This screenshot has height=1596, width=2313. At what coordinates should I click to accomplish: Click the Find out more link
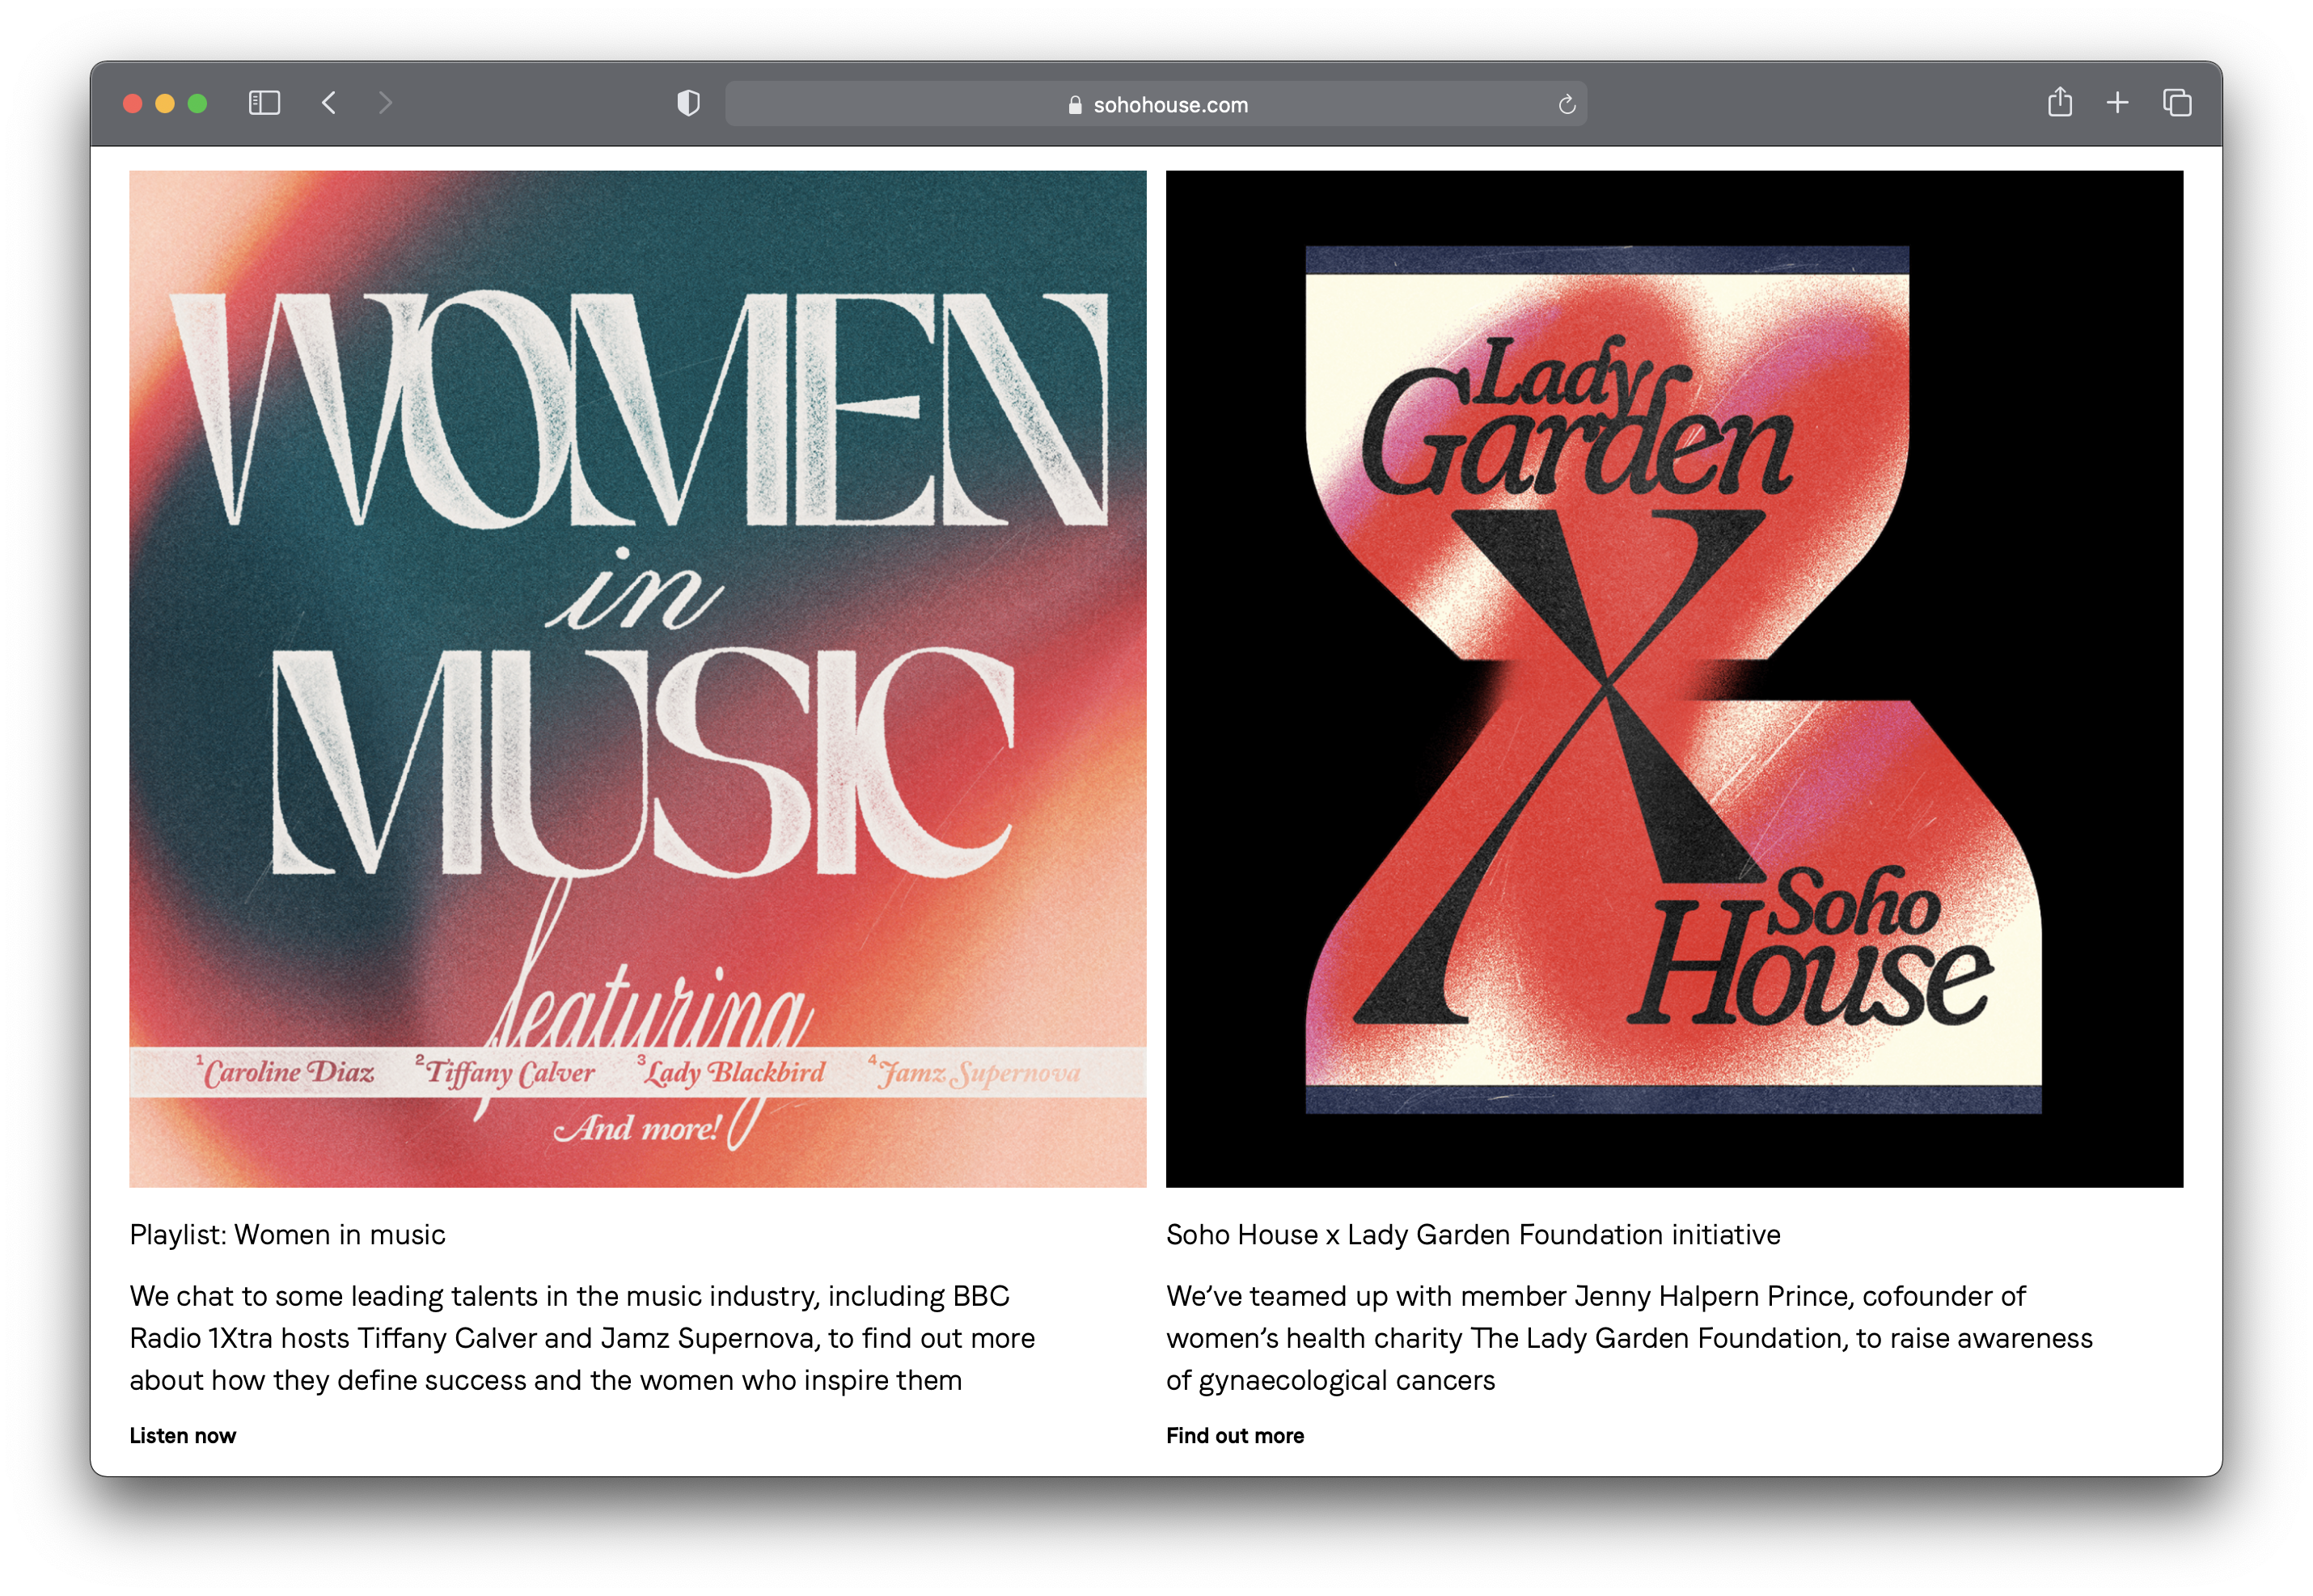tap(1235, 1435)
